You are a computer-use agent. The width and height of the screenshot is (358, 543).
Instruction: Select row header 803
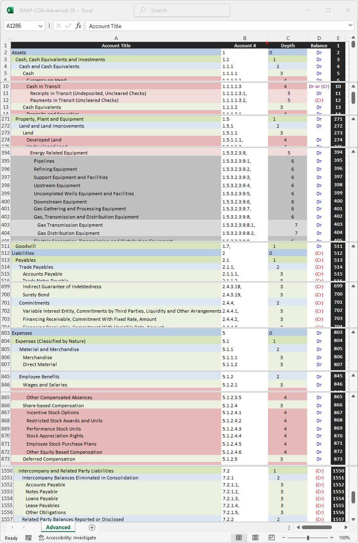(x=5, y=333)
